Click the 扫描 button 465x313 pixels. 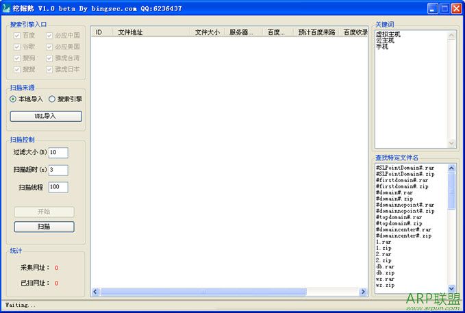click(x=45, y=227)
